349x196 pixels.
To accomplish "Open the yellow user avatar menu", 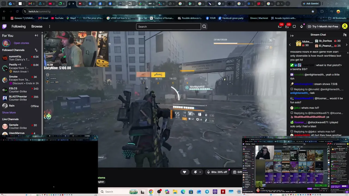I will [x=345, y=26].
